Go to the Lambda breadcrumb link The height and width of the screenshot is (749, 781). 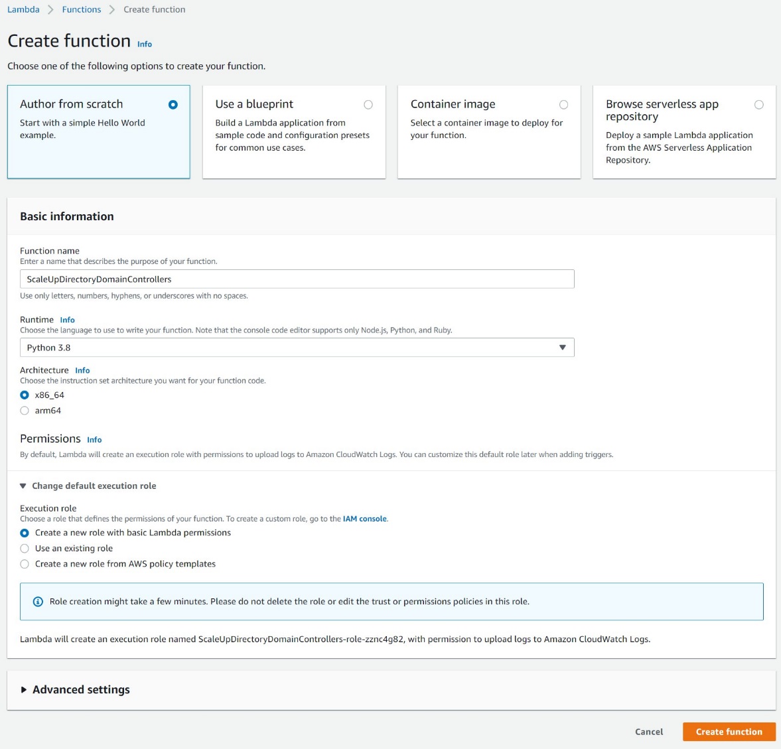(23, 9)
